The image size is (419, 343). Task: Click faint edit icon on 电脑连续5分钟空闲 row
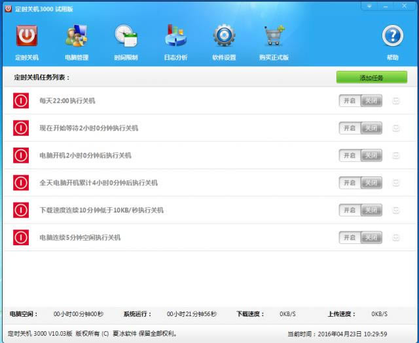(395, 238)
